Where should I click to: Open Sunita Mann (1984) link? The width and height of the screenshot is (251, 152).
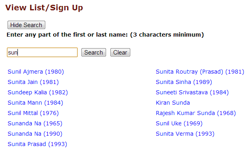(x=35, y=103)
